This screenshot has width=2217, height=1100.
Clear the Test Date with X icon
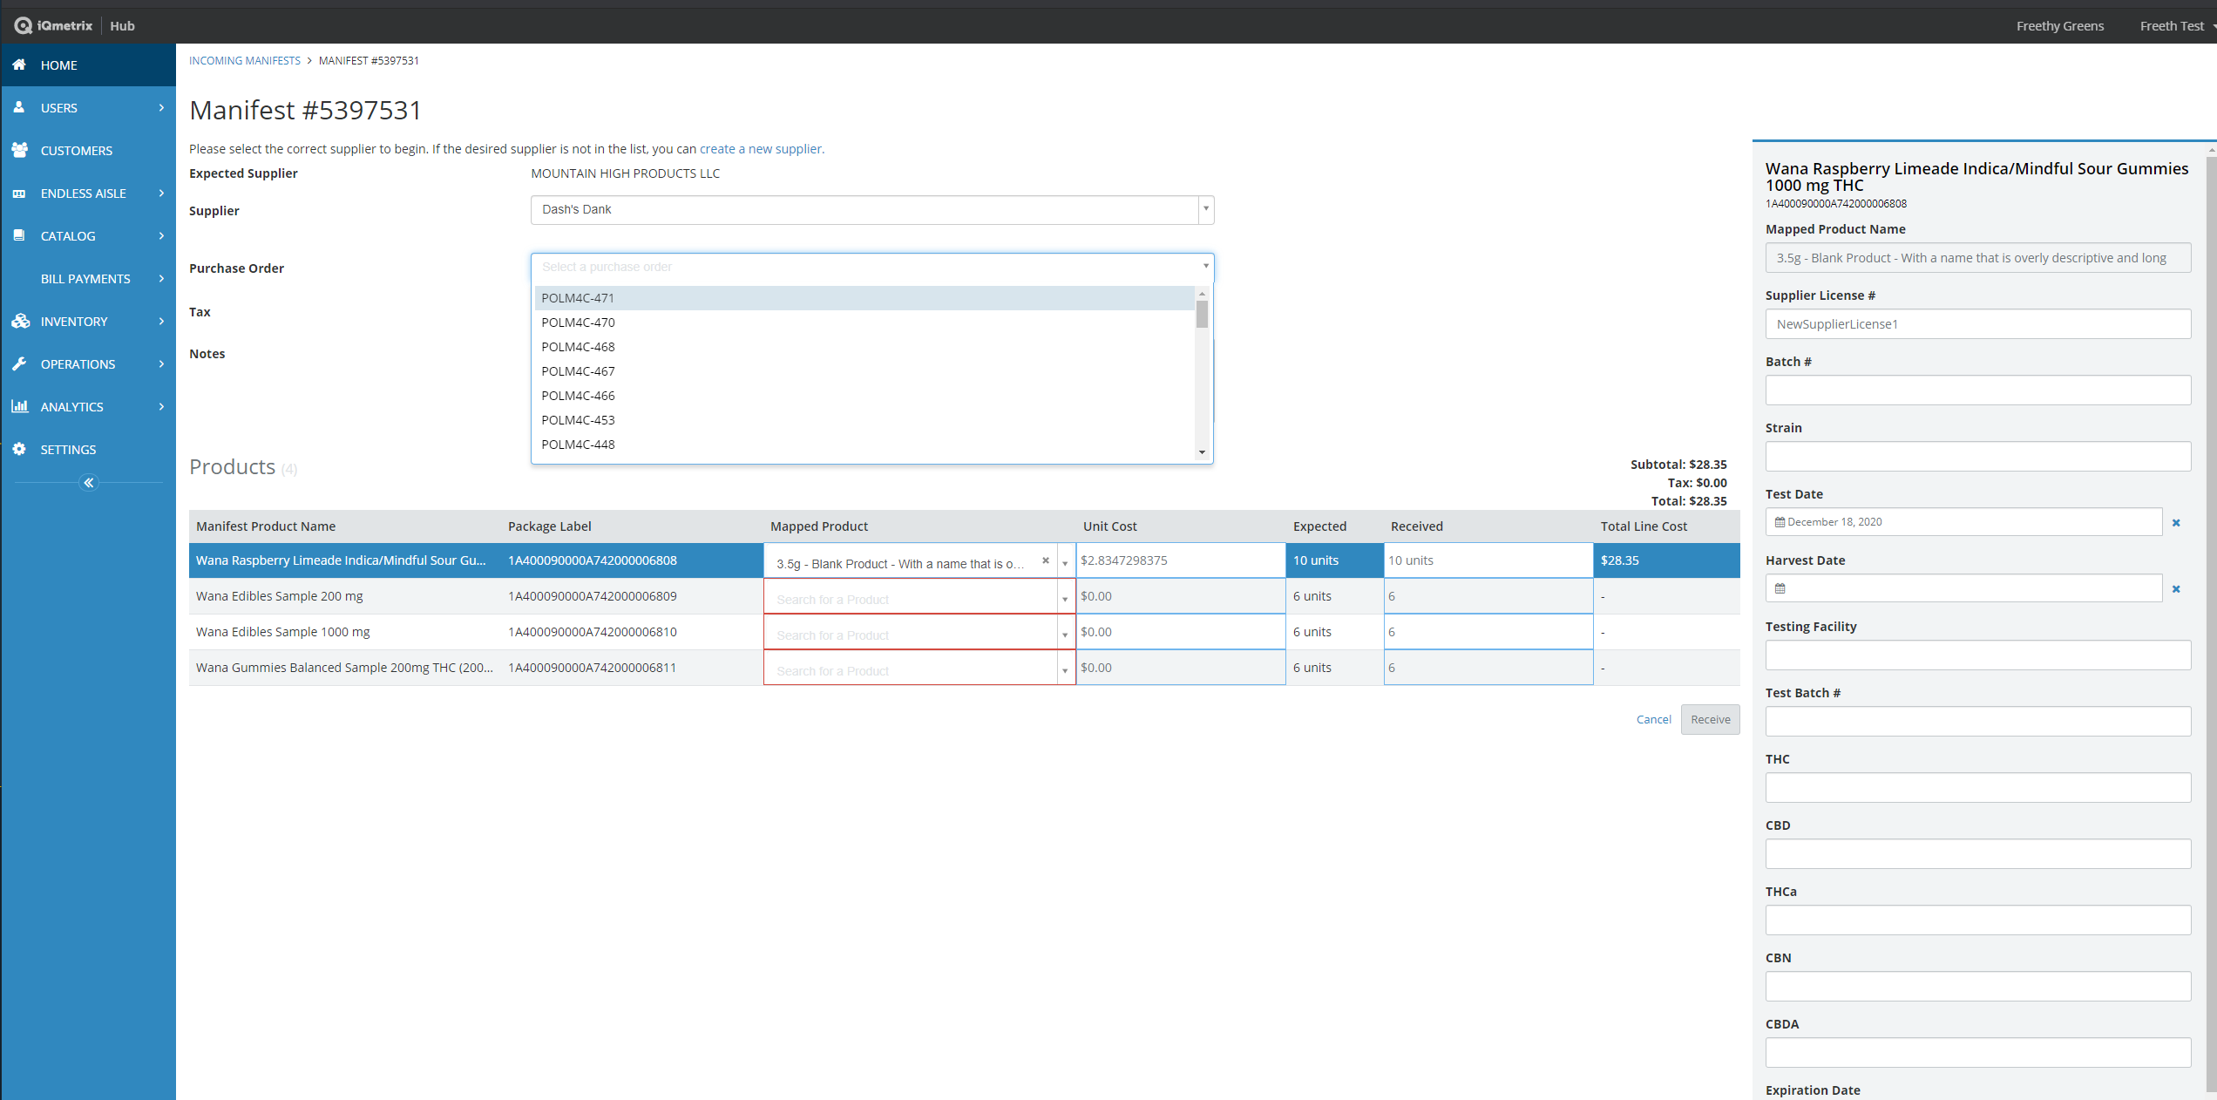pyautogui.click(x=2176, y=523)
